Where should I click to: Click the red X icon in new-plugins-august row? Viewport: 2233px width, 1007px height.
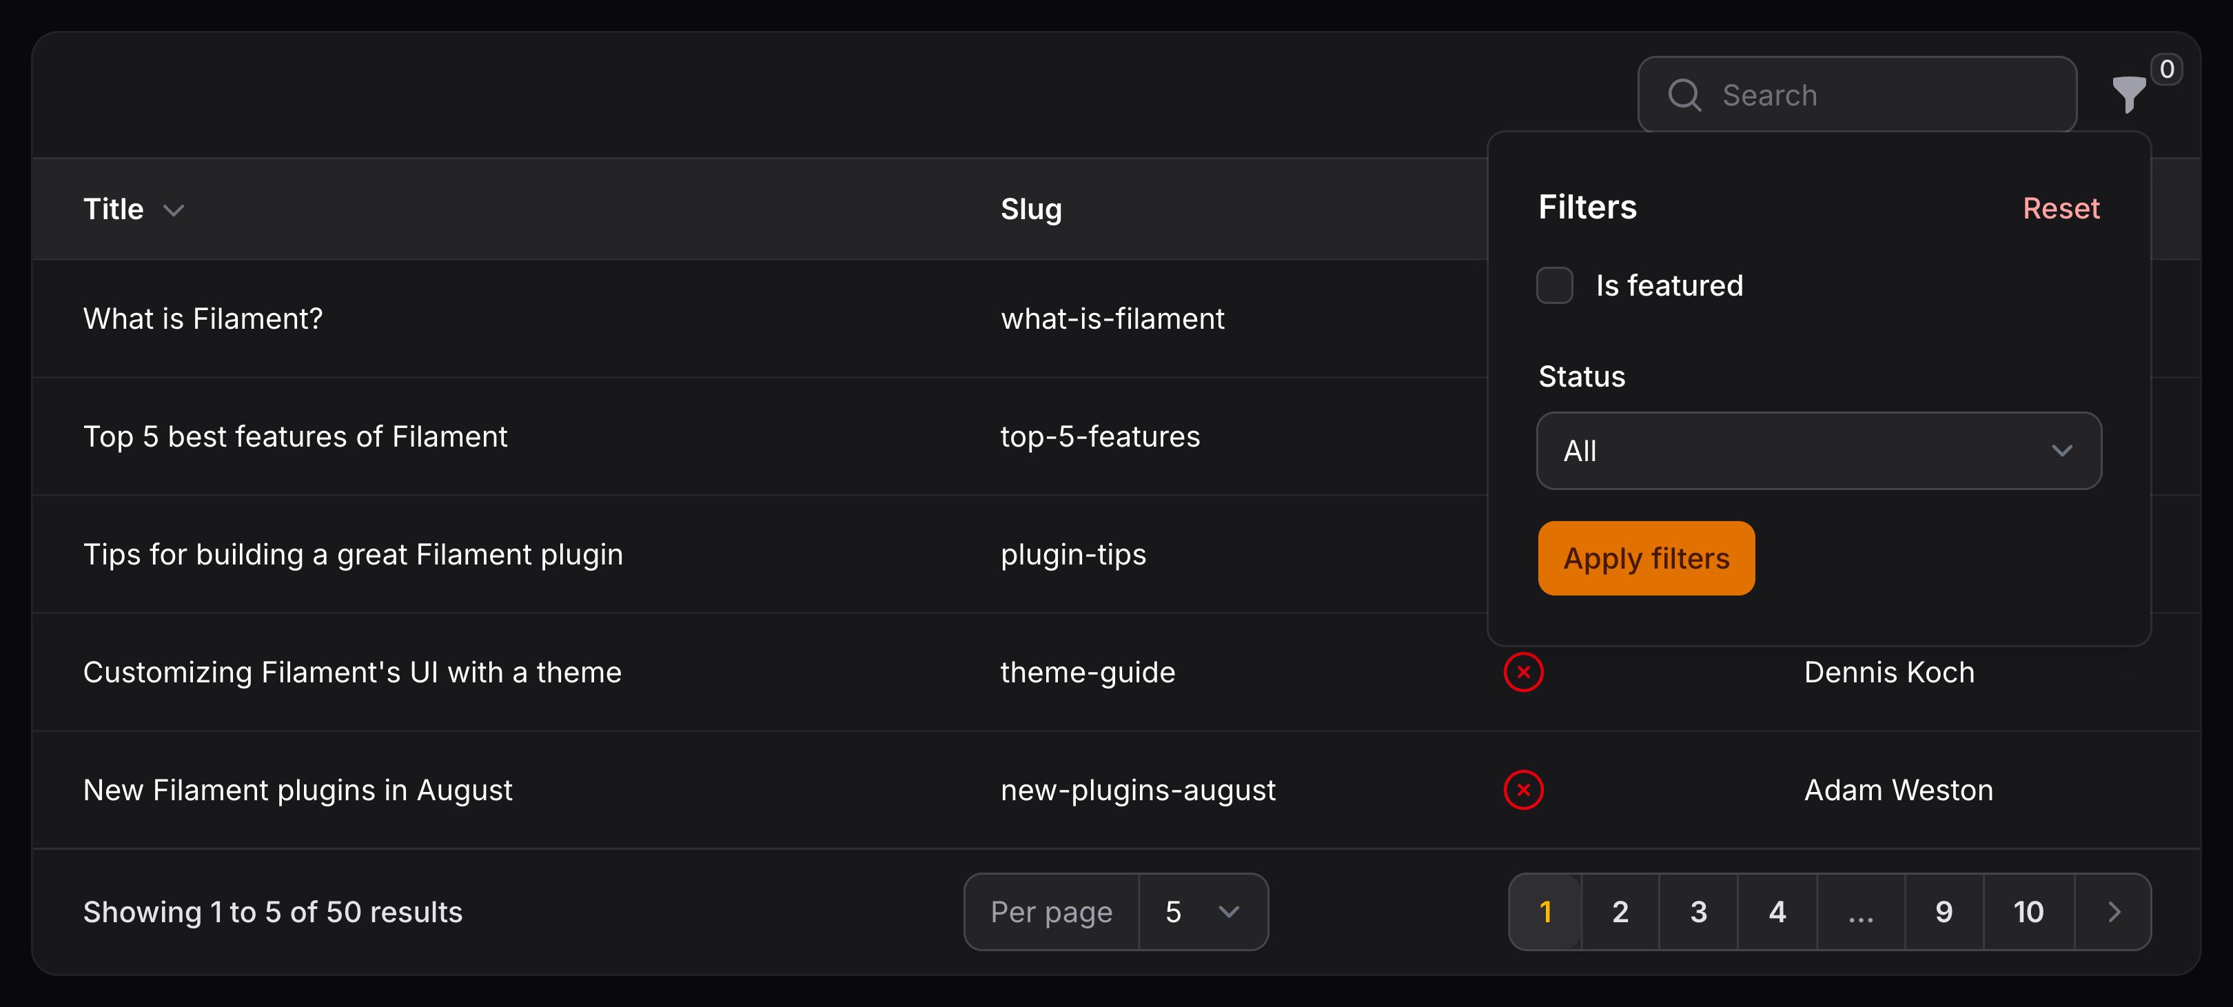[1523, 789]
